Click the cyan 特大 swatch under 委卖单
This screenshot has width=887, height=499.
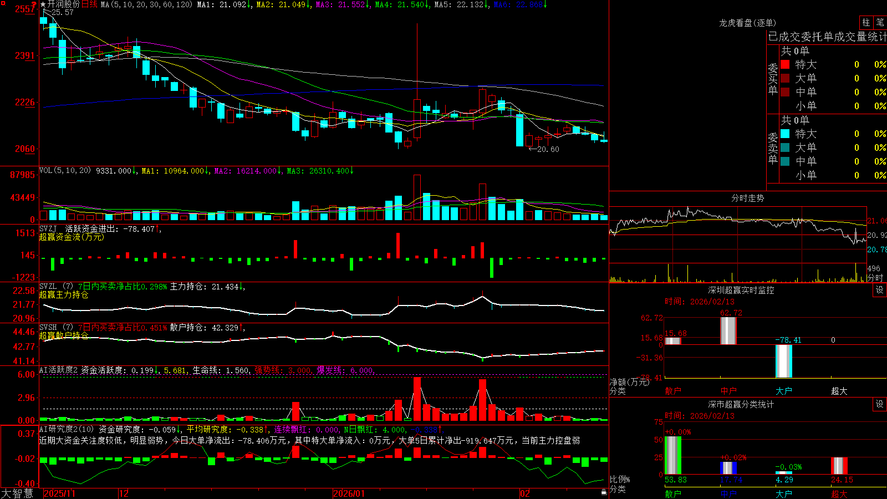tap(785, 134)
